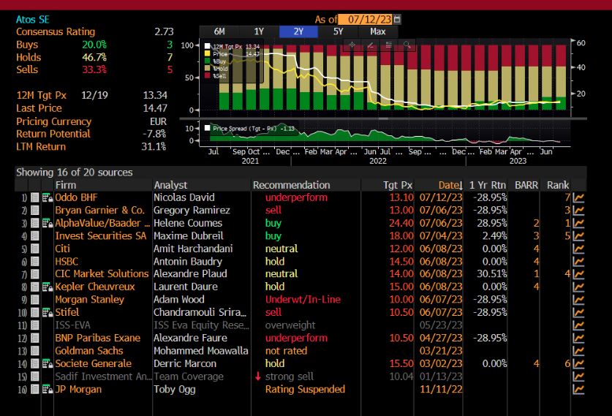Open the rating chart icon for Morgan Stanley

[x=578, y=300]
